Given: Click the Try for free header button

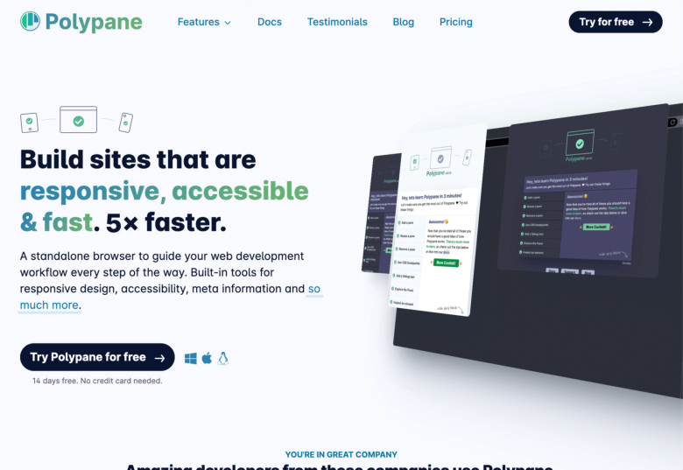Looking at the screenshot, I should 616,22.
